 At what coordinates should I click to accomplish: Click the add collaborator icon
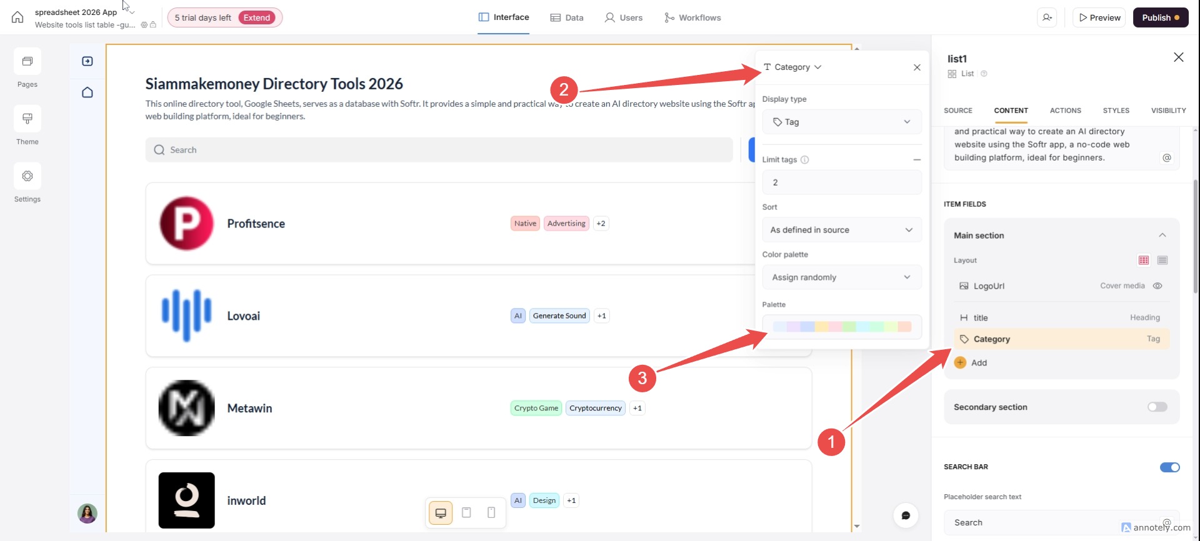point(1047,17)
